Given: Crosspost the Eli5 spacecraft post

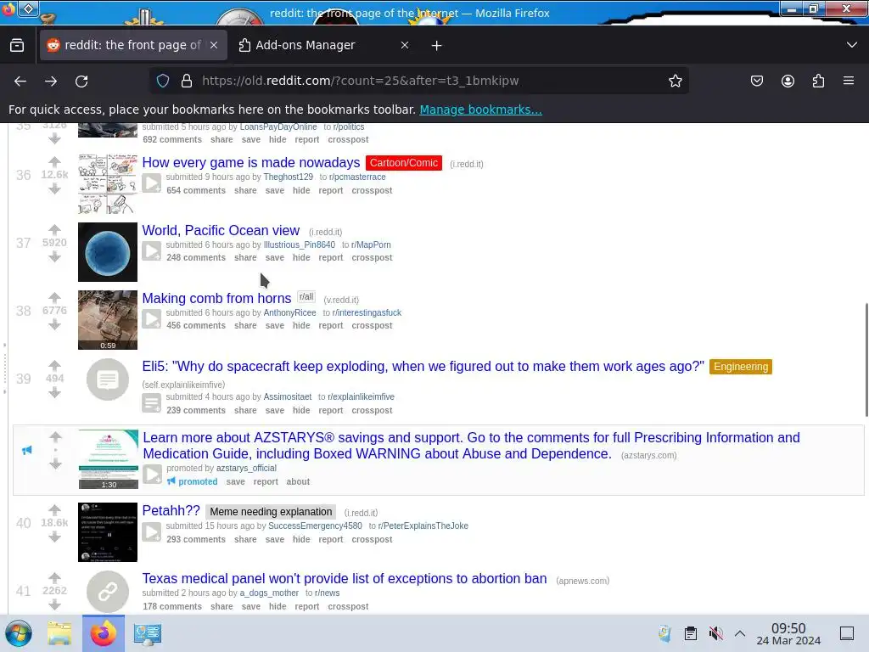Looking at the screenshot, I should coord(372,410).
